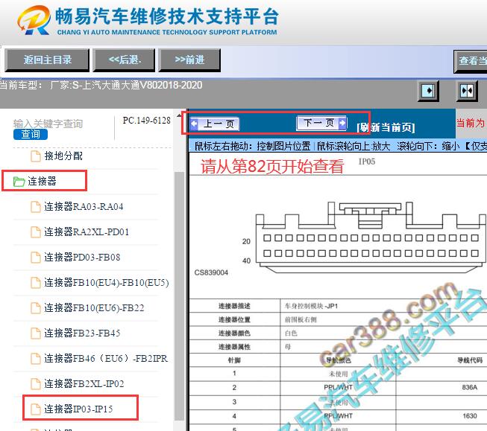
Task: Click the double-arrow panel split icon
Action: pos(467,91)
